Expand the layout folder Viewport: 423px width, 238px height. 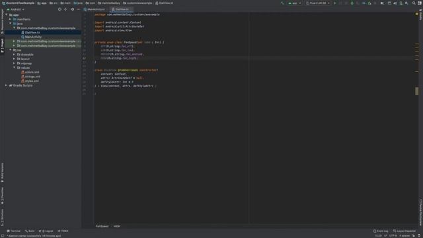(x=15, y=59)
